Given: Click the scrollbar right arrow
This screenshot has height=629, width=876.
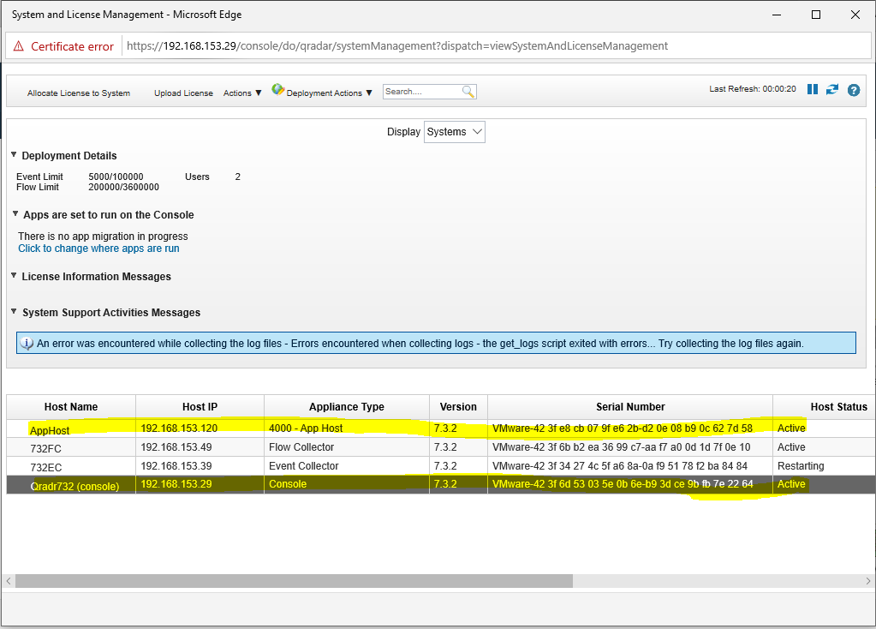Looking at the screenshot, I should [x=867, y=581].
